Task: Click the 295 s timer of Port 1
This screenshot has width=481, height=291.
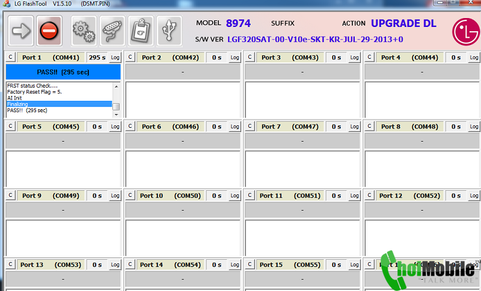Action: (x=97, y=58)
